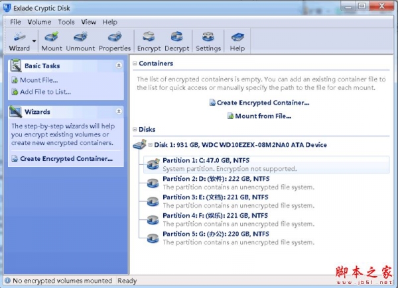
Task: Select Partition 4: F: 221 GB, NTFS
Action: 266,220
